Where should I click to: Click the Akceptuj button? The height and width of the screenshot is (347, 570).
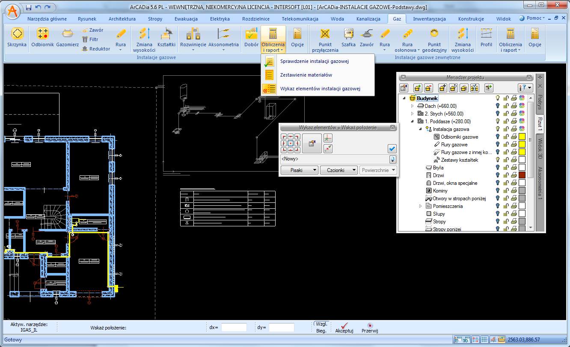click(x=344, y=328)
